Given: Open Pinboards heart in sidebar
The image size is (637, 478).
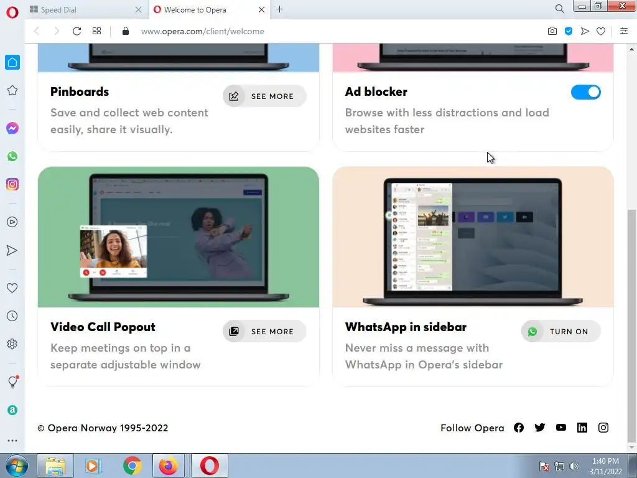Looking at the screenshot, I should click(12, 288).
